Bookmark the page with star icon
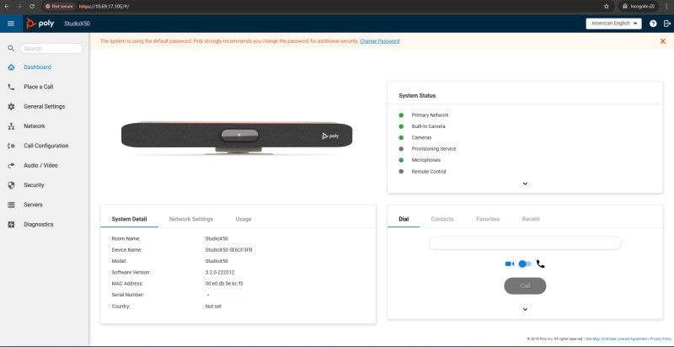The image size is (674, 347). 606,7
